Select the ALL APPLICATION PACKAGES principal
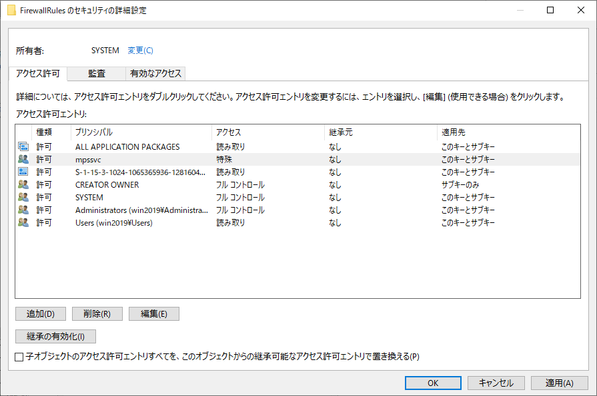Viewport: 597px width, 396px height. coord(127,146)
